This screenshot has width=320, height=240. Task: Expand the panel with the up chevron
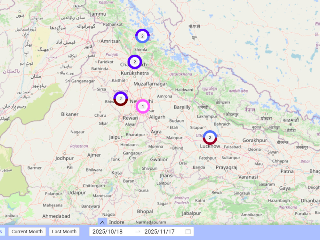(x=102, y=222)
